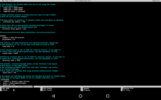Open the Recents square navigation button

point(108,96)
